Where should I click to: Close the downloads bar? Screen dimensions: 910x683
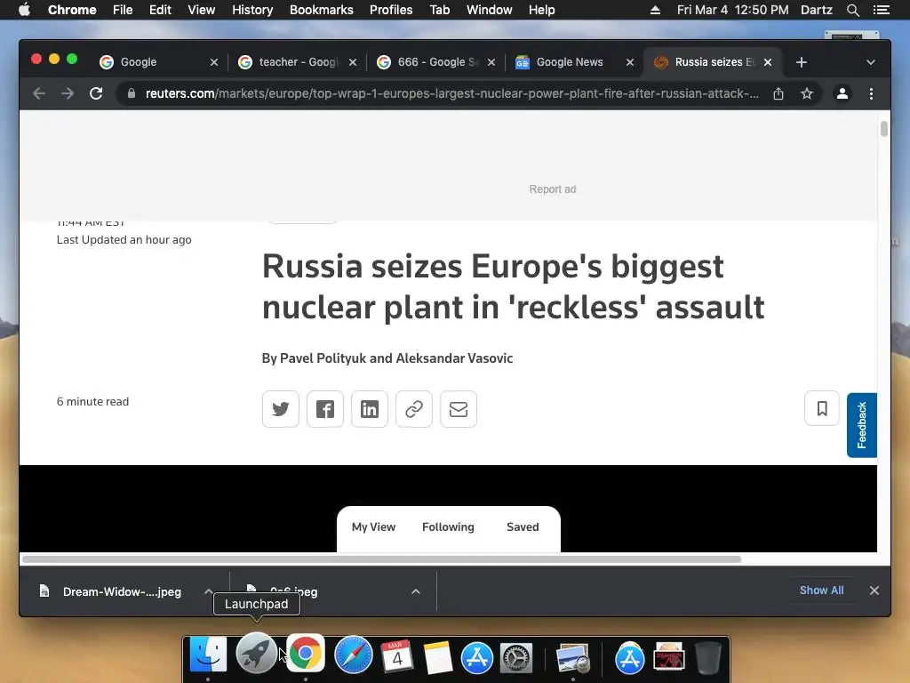pos(874,591)
